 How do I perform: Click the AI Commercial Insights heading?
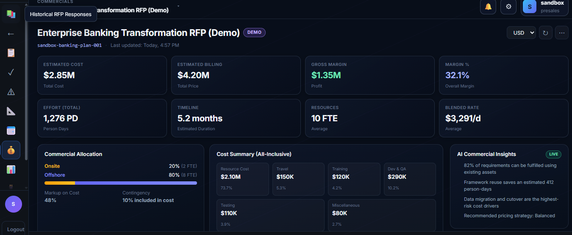point(486,154)
